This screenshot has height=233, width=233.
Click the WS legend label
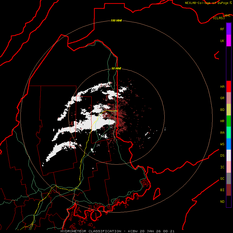pyautogui.click(x=222, y=144)
